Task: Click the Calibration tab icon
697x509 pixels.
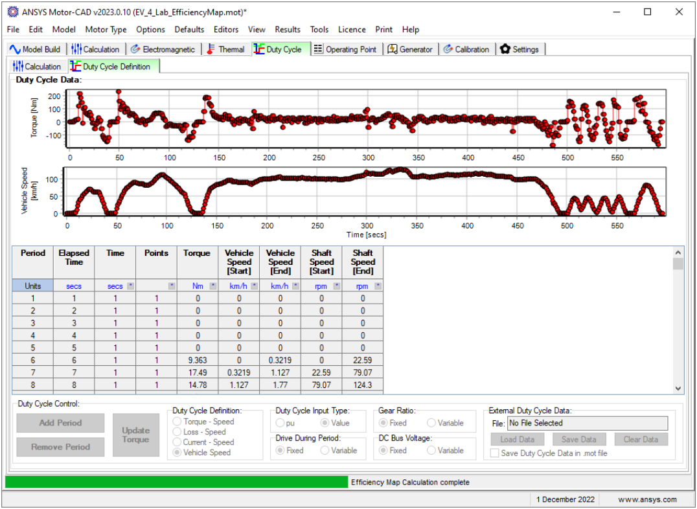Action: coord(448,49)
